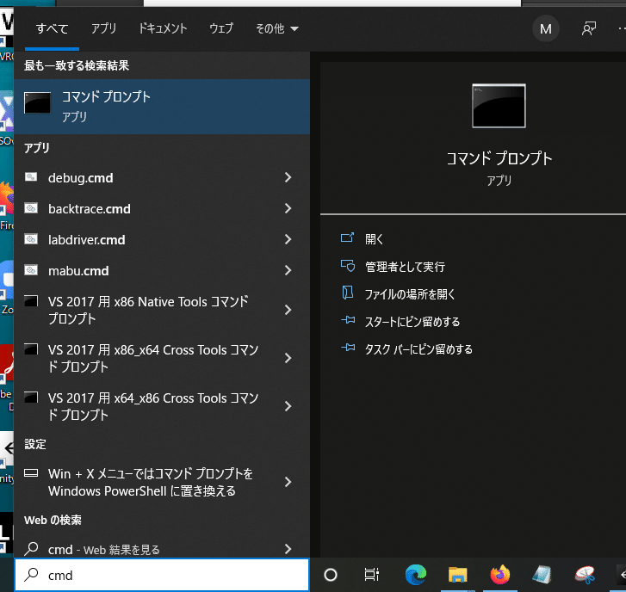Select VS 2017 用 x86 Native Tools result text

(x=148, y=310)
